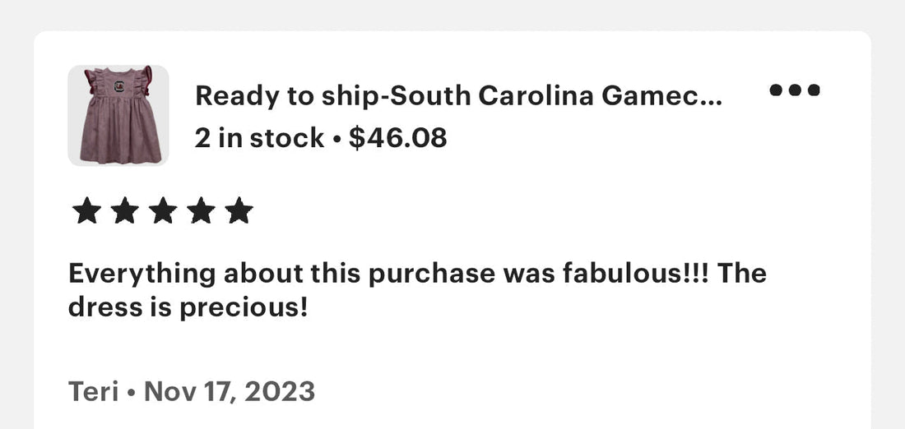This screenshot has height=429, width=905.
Task: Click the maroon dress product thumbnail
Action: [x=118, y=115]
